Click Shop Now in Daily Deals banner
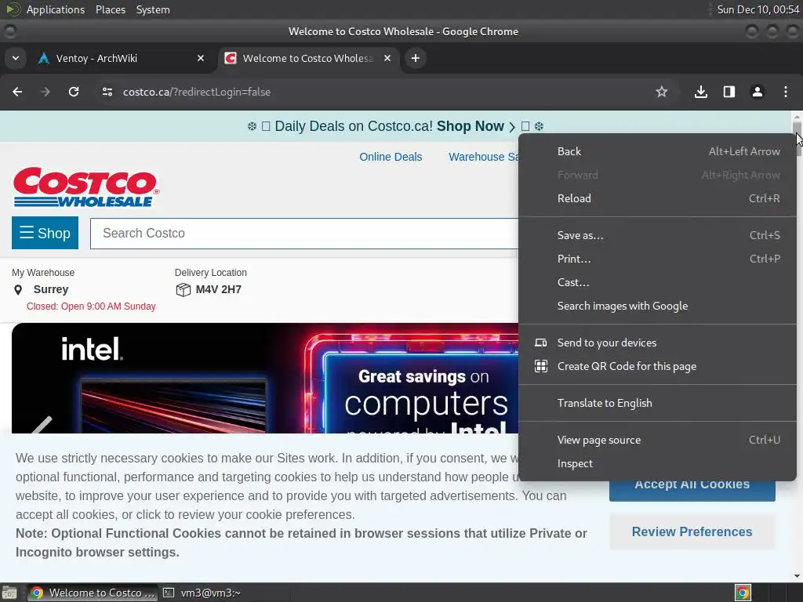 tap(471, 126)
